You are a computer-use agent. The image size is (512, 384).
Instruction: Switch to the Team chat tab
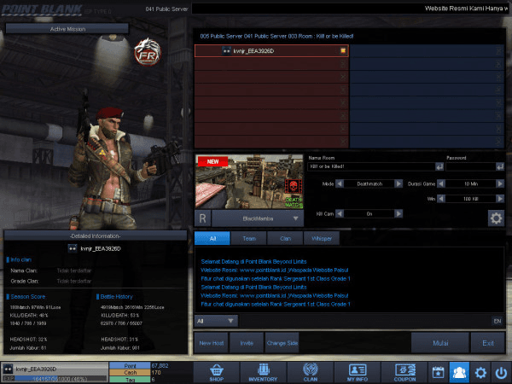(x=249, y=238)
